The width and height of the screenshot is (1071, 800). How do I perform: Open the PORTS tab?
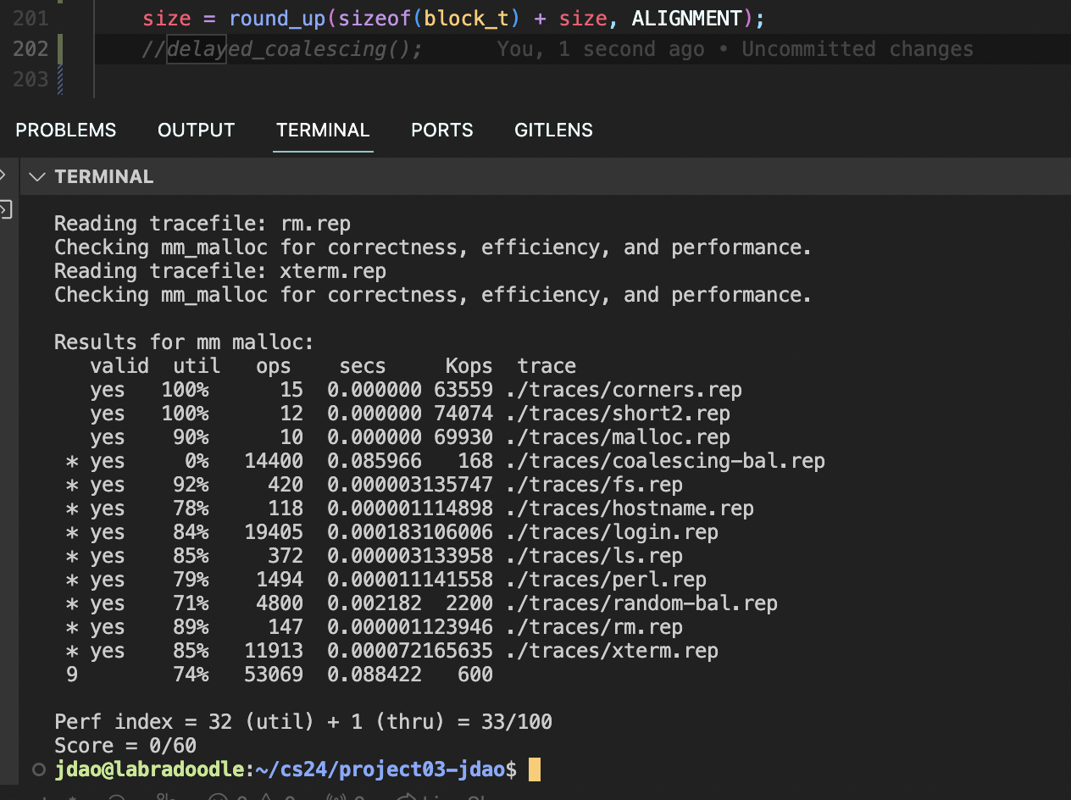coord(441,131)
